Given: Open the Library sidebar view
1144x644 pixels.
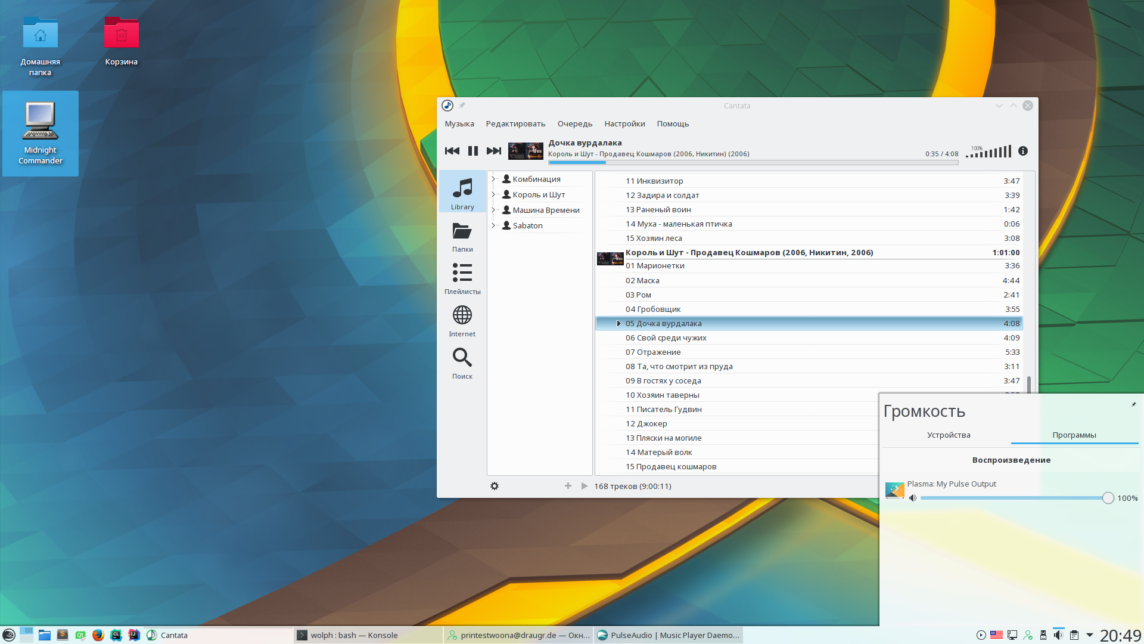Looking at the screenshot, I should (x=462, y=193).
